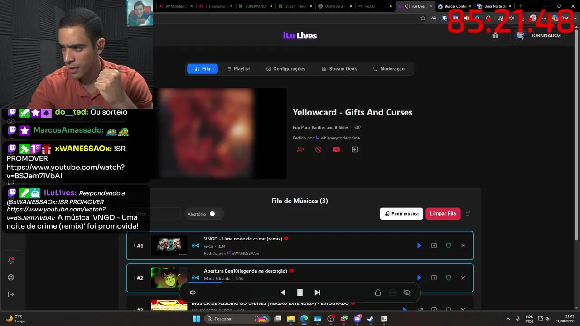Switch to the Stream - Kick browser tab
580x326 pixels.
pos(295,6)
